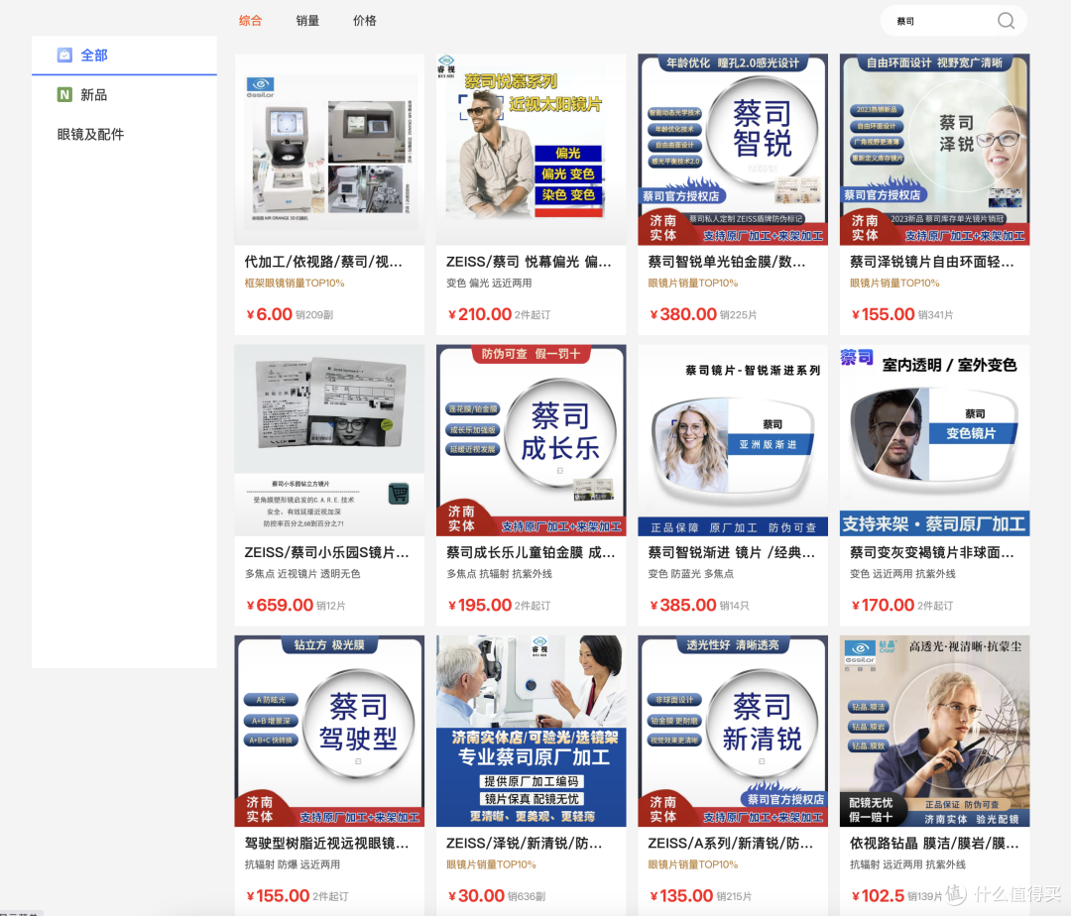Click the green 新品 N icon
1071x916 pixels.
(x=64, y=95)
